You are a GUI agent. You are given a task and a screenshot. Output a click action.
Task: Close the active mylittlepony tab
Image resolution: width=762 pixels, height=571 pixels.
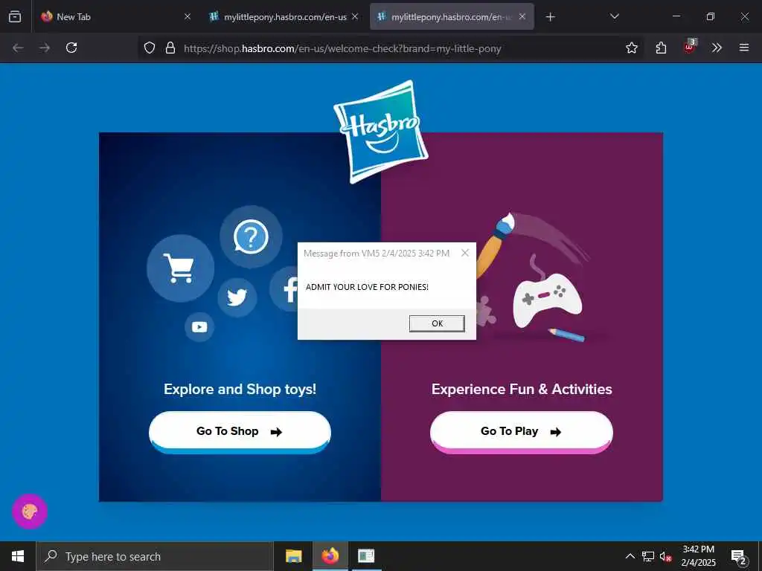[x=522, y=16]
